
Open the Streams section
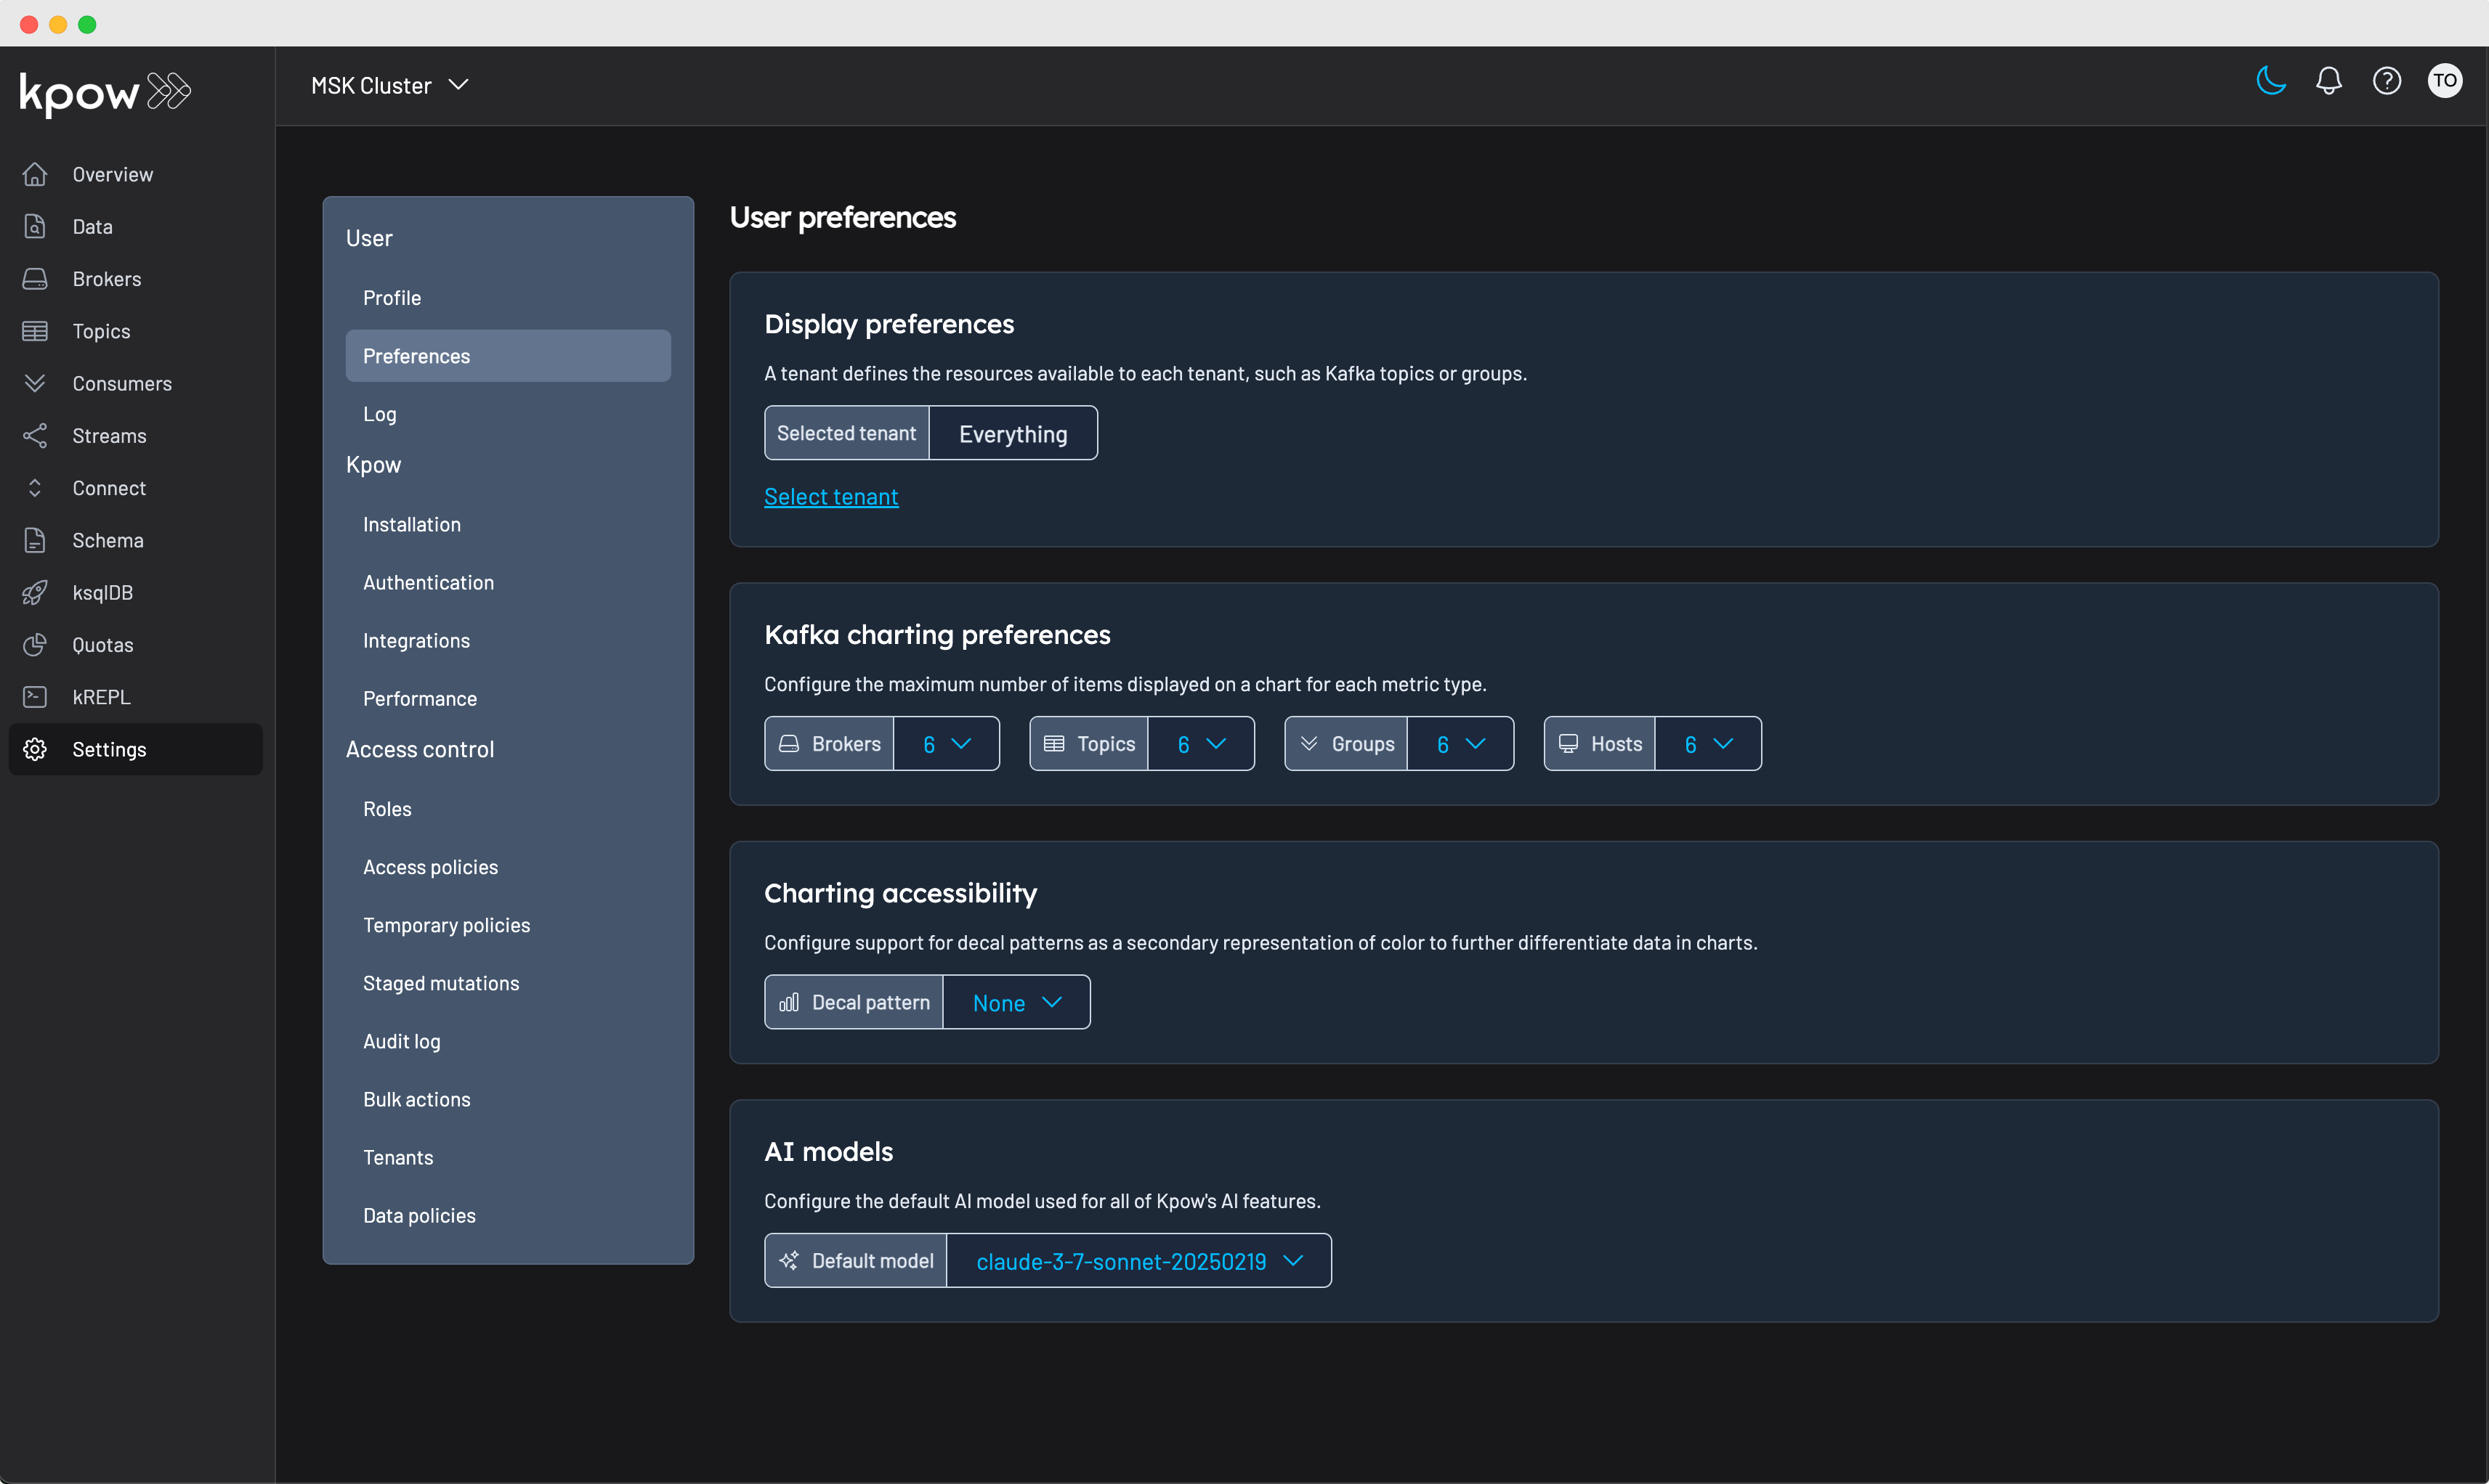click(x=110, y=435)
